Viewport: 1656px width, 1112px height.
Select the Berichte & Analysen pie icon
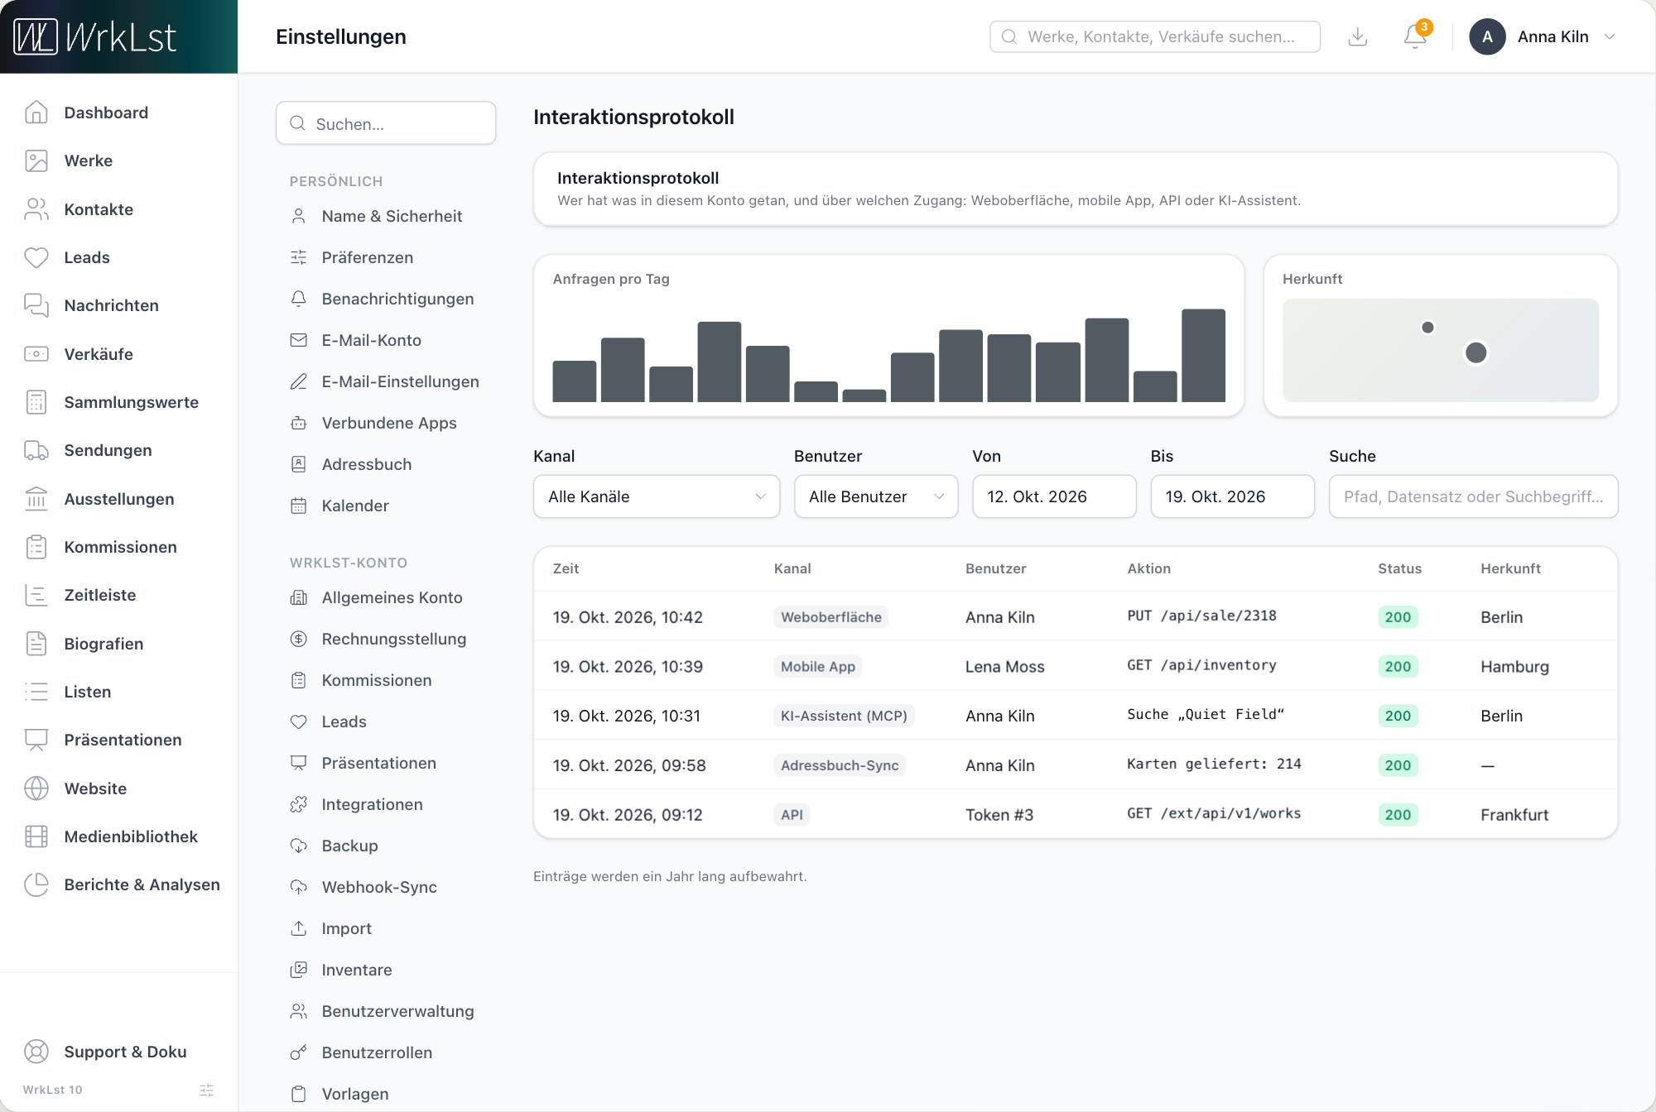coord(36,884)
